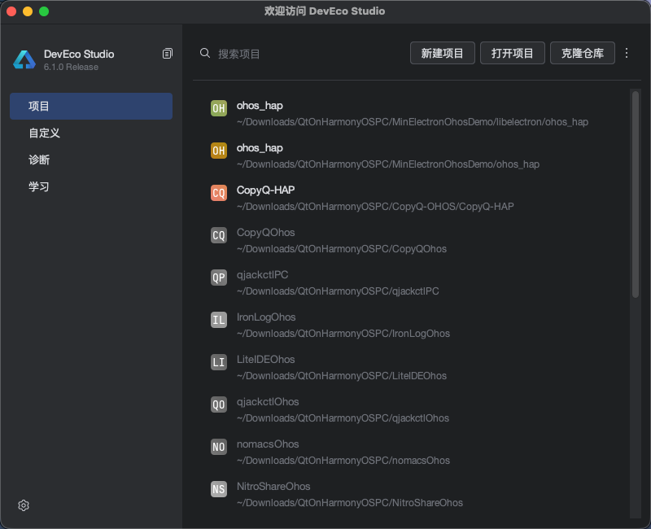Click the LI icon for LiteIDEOhos

[x=219, y=362]
